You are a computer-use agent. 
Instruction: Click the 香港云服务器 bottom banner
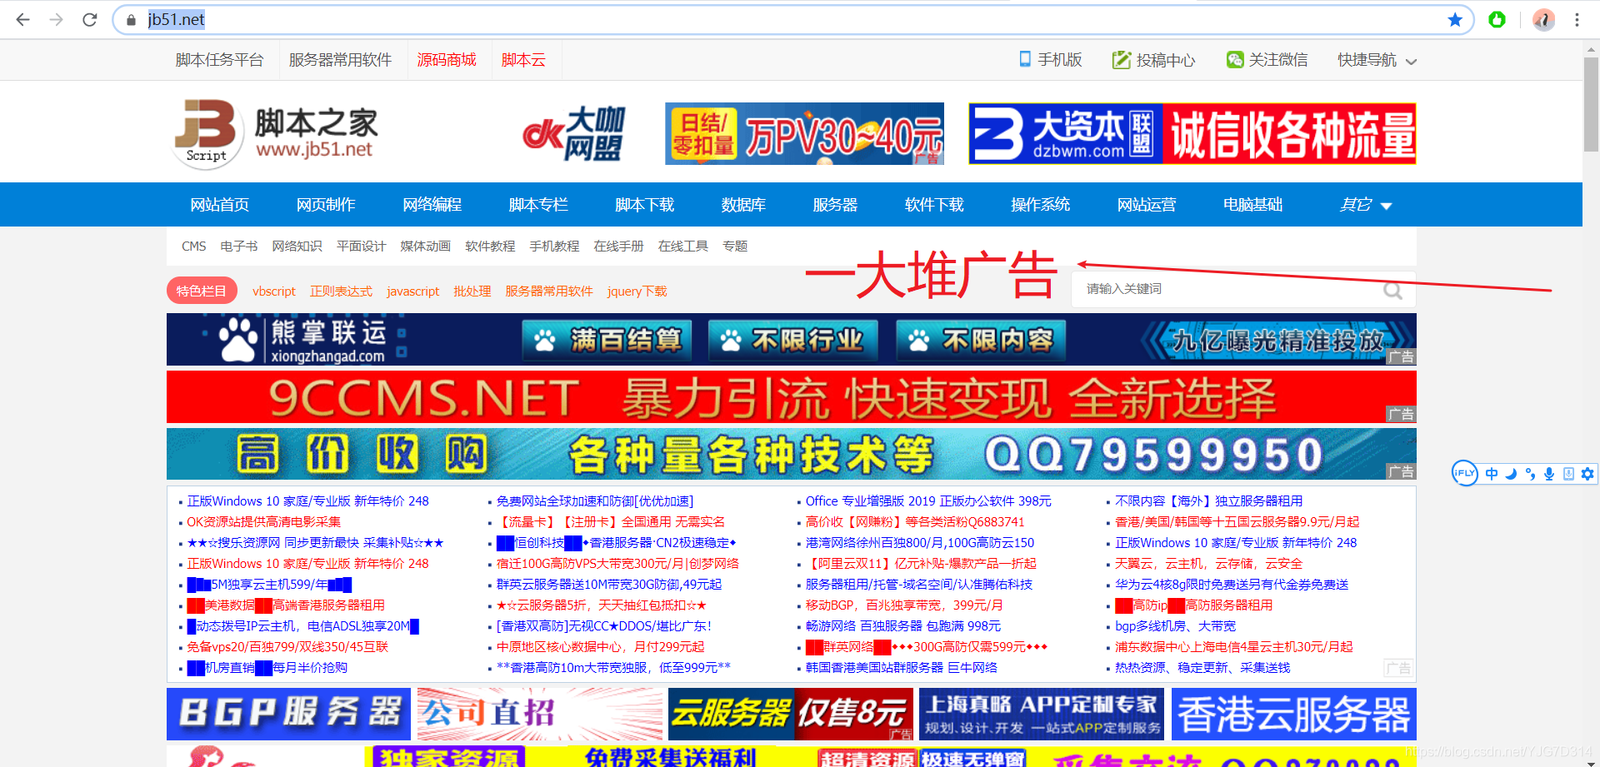tap(1293, 714)
